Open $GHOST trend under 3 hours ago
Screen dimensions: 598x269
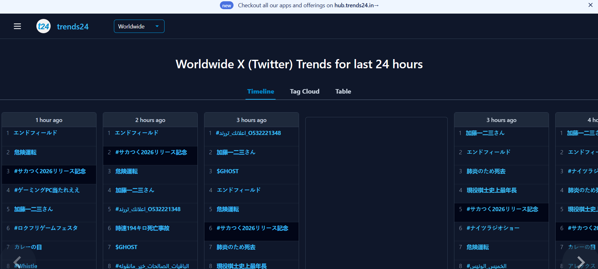pyautogui.click(x=227, y=171)
